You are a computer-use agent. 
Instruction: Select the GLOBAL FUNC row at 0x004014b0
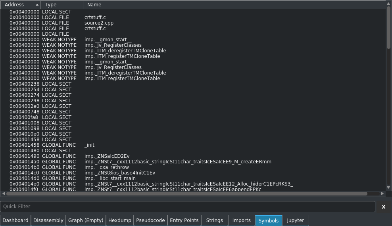click(x=193, y=167)
